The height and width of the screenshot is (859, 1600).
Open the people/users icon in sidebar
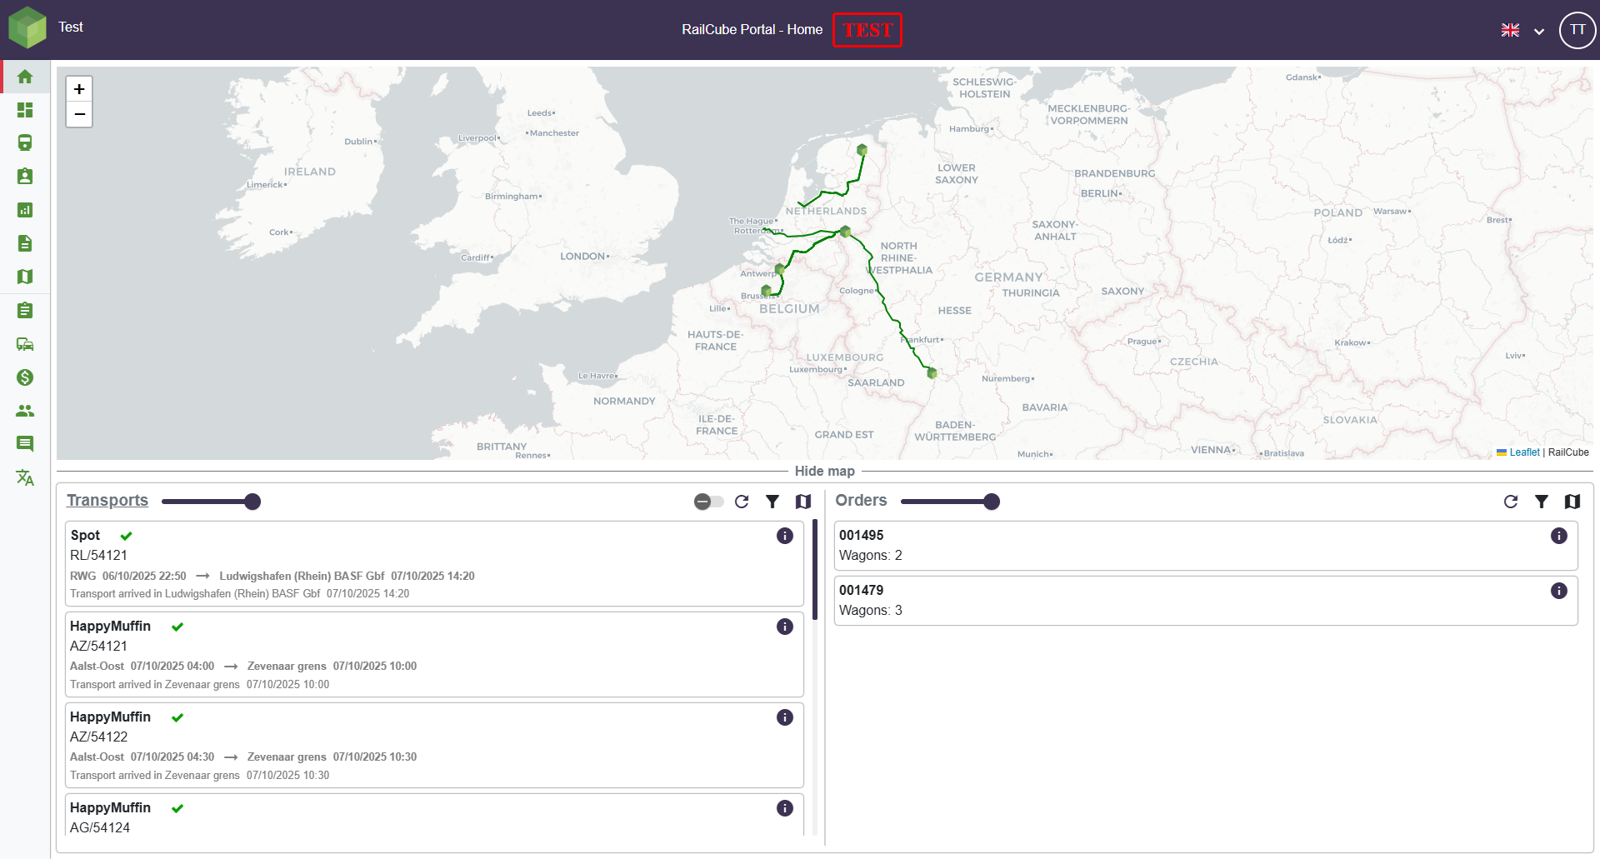pos(25,411)
